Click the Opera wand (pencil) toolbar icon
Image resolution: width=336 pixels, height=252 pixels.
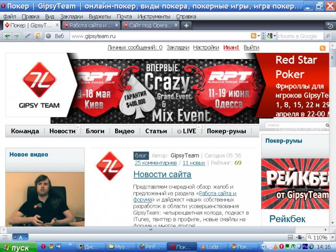[27, 36]
